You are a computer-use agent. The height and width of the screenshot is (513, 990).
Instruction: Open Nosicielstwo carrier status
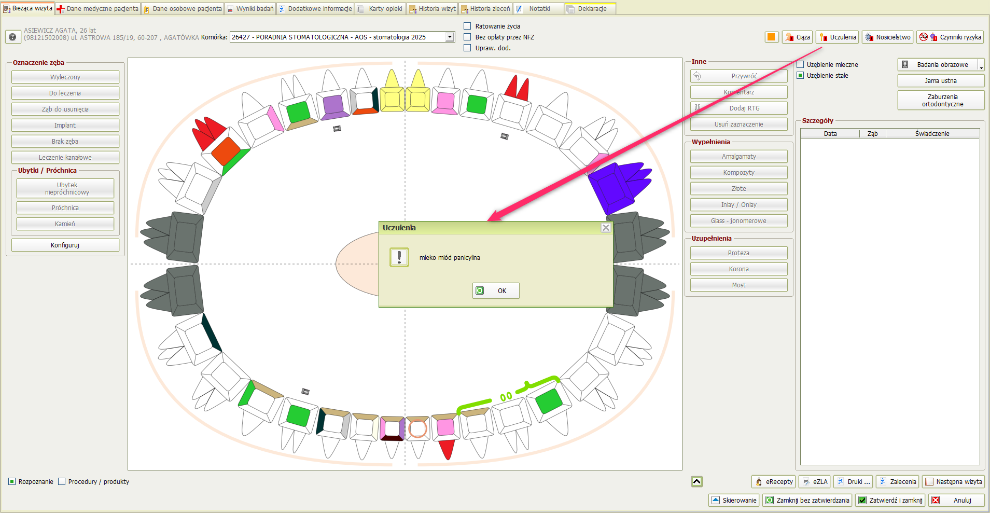888,37
